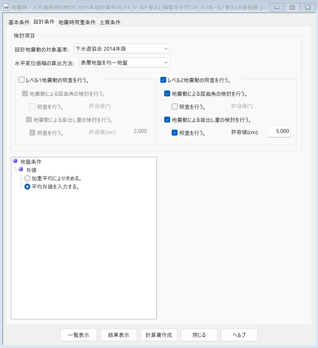The width and height of the screenshot is (318, 348).
Task: Select 加重平均により求める radio option
Action: pos(27,179)
